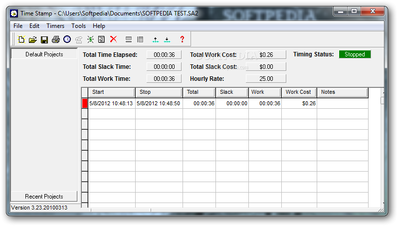Select the stop cell 5/8/2012 10:48:50

159,103
